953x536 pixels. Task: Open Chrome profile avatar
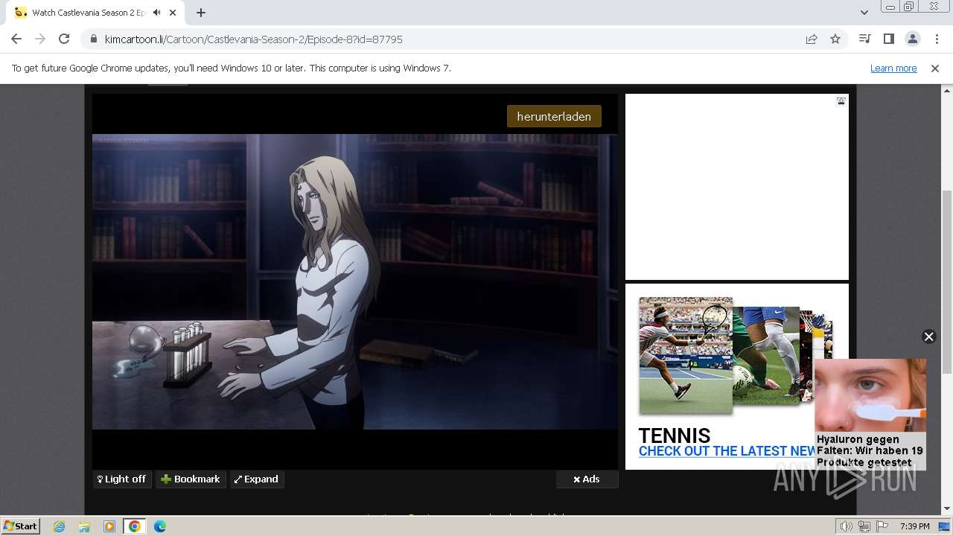pyautogui.click(x=912, y=39)
